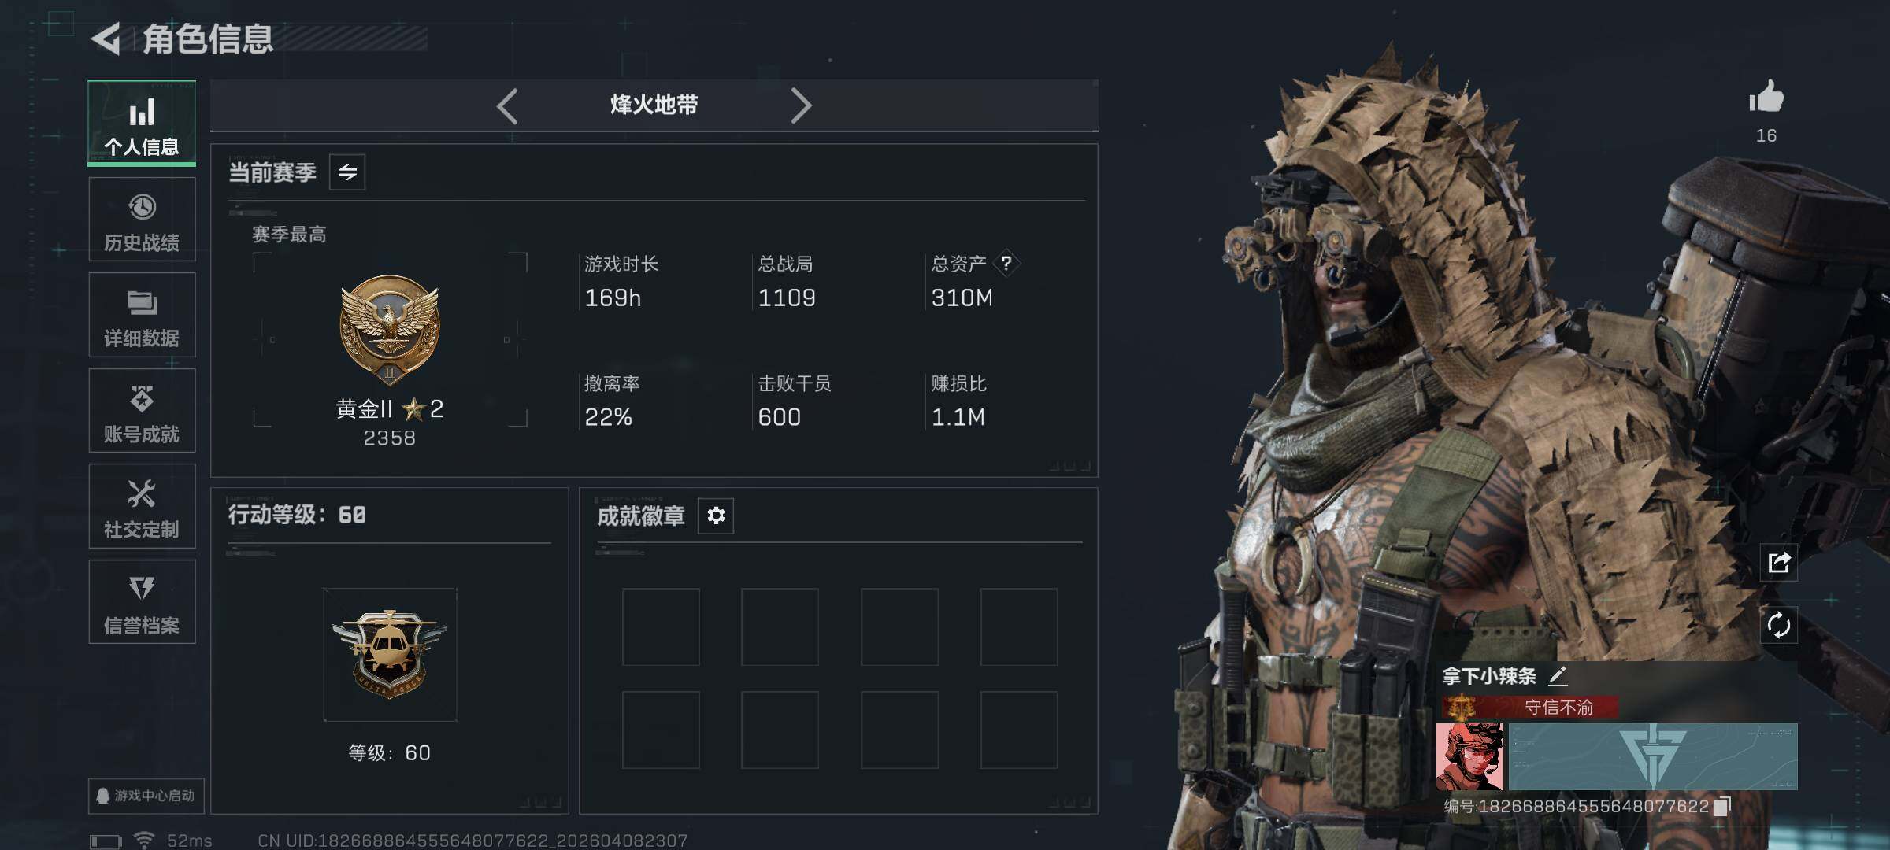Screen dimensions: 1890x850
Task: Open the 历史战绩 tab
Action: coord(142,220)
